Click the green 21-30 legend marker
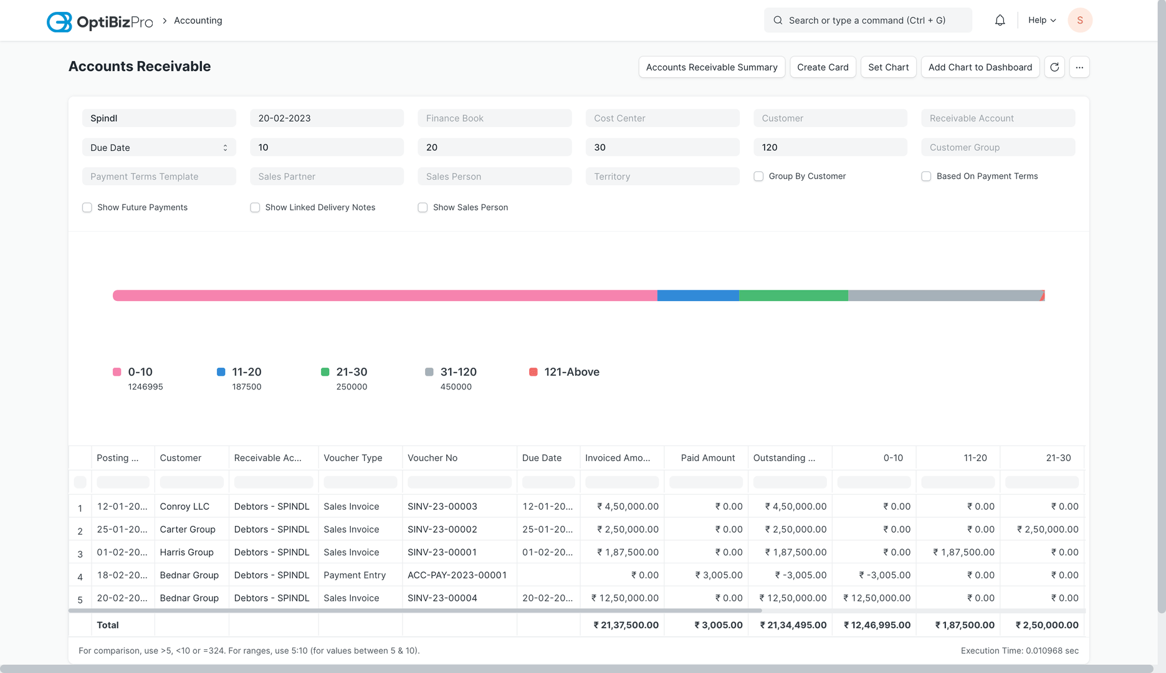The width and height of the screenshot is (1166, 673). pyautogui.click(x=325, y=372)
